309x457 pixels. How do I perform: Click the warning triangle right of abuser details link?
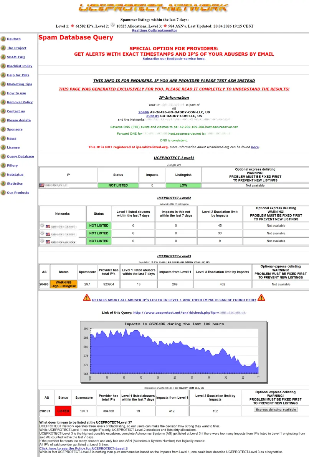(x=261, y=298)
